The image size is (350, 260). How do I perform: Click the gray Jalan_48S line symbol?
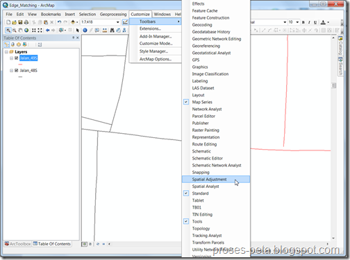pyautogui.click(x=20, y=77)
